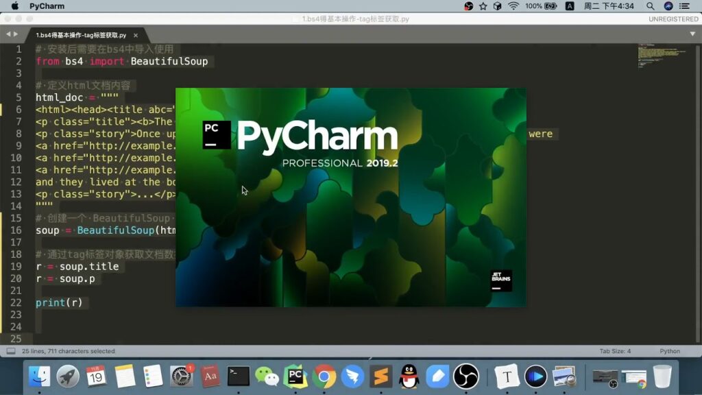Open Sublime Text in the Dock

pos(381,376)
